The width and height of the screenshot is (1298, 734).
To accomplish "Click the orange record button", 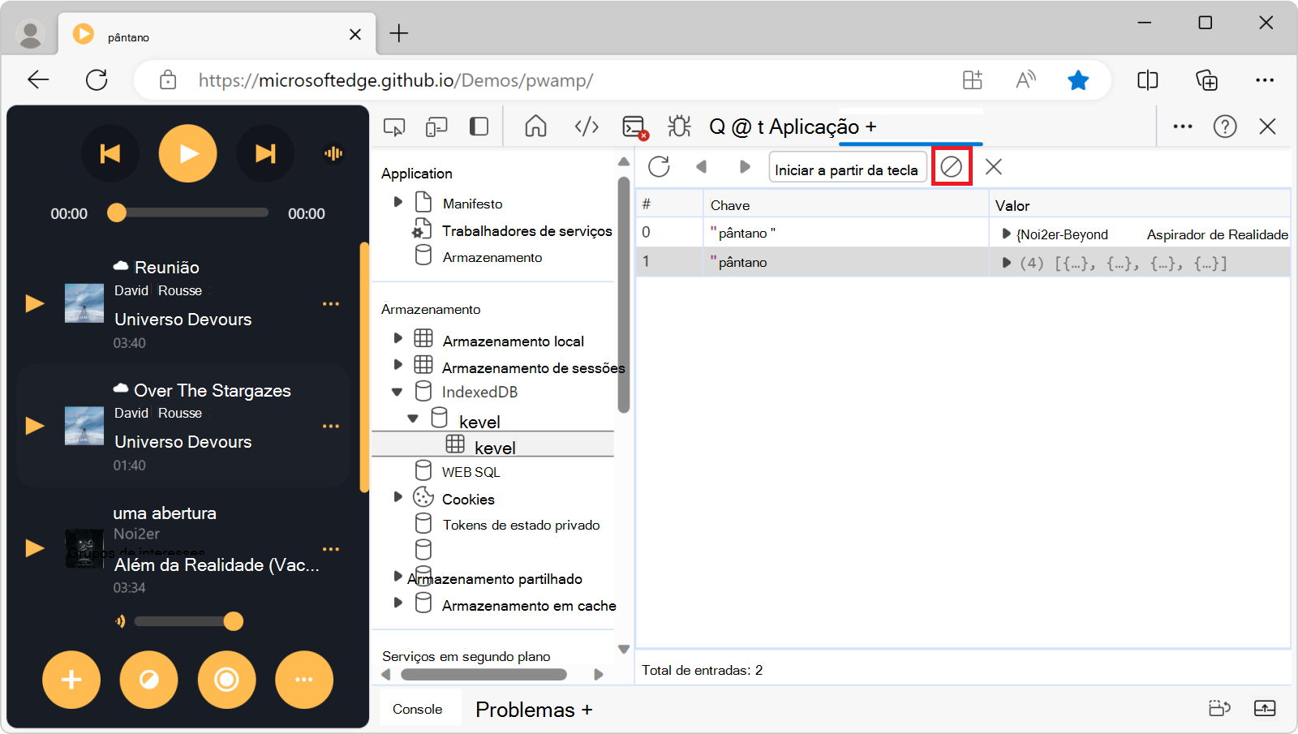I will click(226, 680).
